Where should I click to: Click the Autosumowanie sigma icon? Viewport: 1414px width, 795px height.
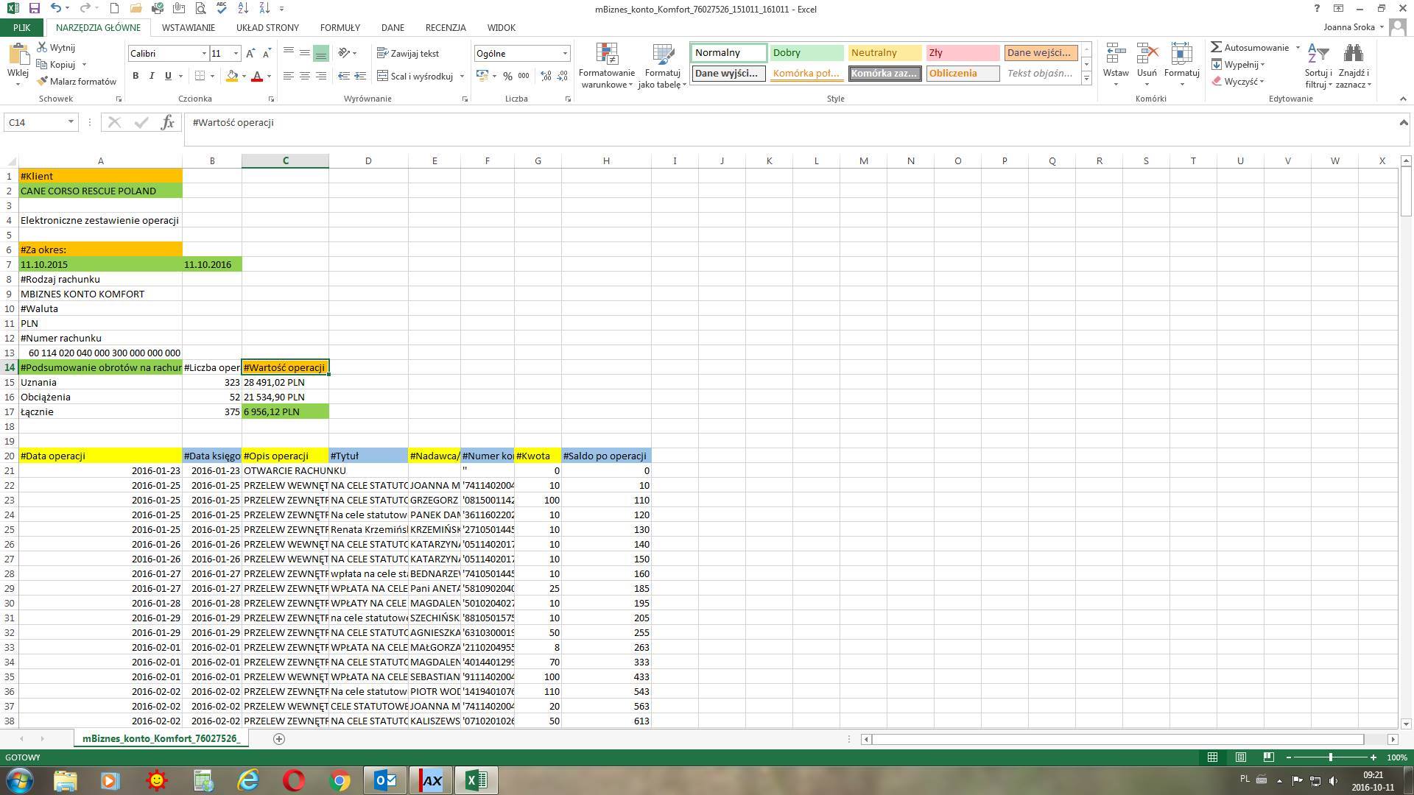pos(1216,47)
